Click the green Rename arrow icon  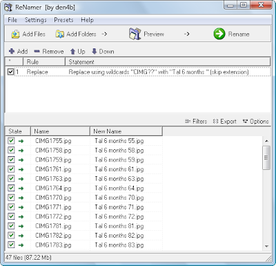coord(219,34)
